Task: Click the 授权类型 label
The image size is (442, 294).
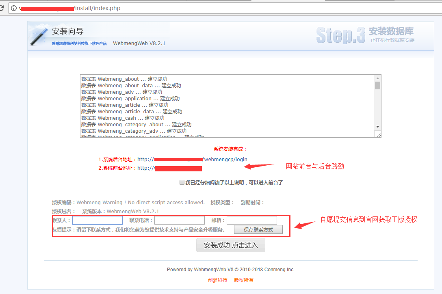Action: coord(222,202)
